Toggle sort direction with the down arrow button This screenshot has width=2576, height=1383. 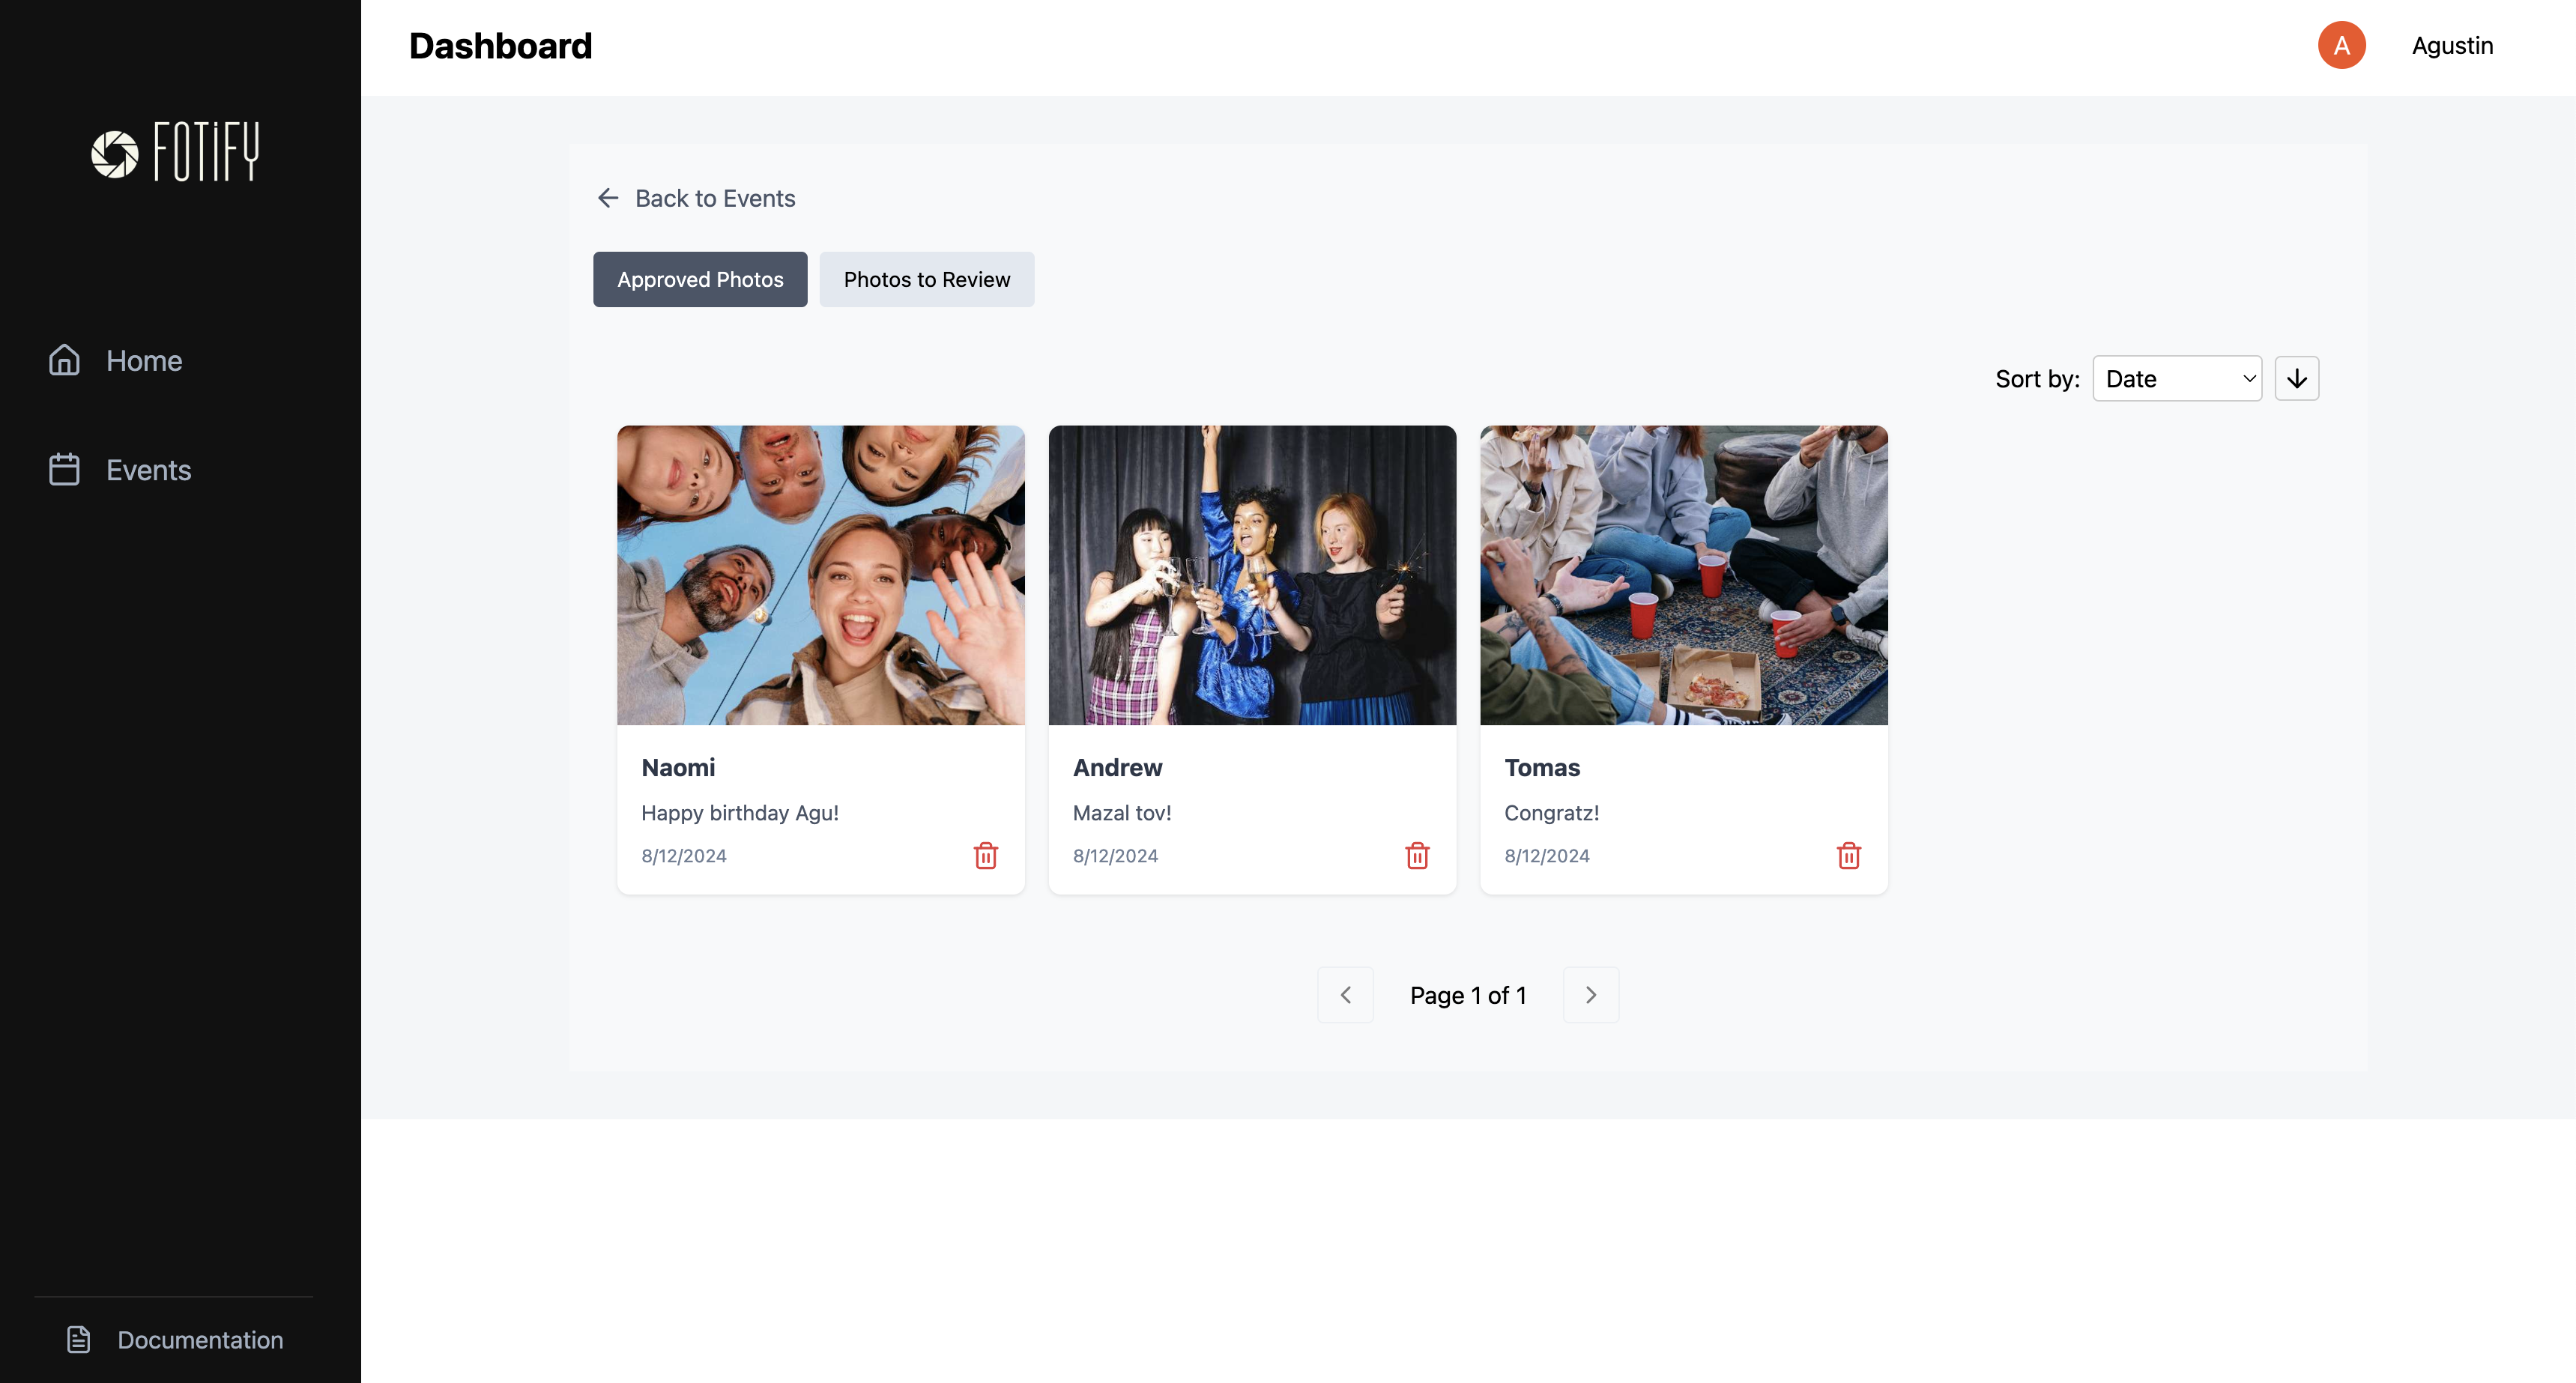click(x=2297, y=378)
